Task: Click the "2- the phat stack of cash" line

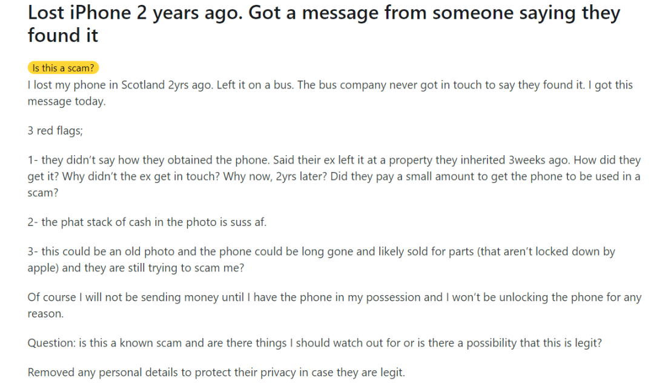Action: [147, 222]
